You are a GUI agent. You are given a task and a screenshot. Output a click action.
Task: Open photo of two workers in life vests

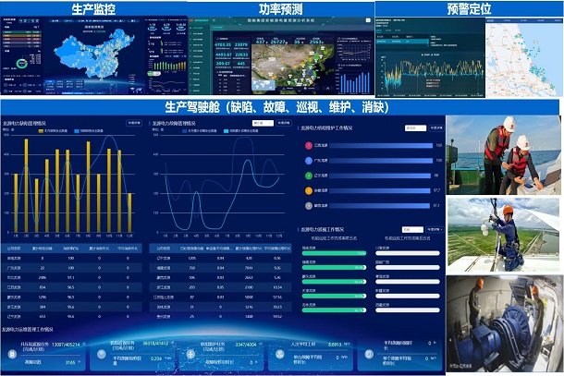[504, 155]
